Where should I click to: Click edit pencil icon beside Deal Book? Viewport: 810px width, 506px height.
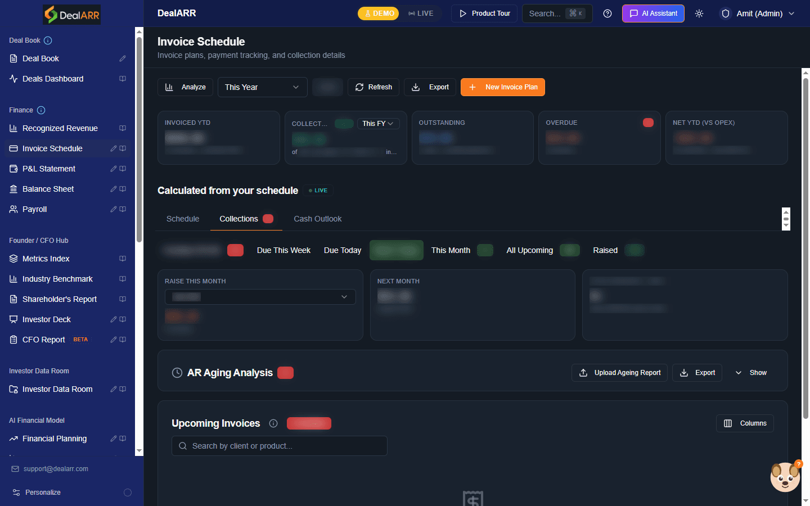(123, 58)
